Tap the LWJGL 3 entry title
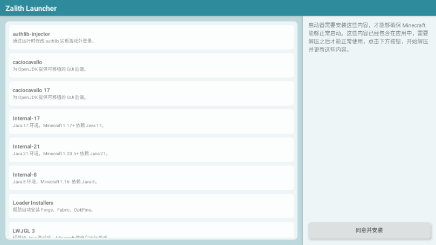This screenshot has width=436, height=245. pos(24,230)
